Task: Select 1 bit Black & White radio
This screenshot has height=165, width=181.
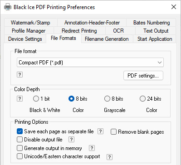Action: [36, 99]
